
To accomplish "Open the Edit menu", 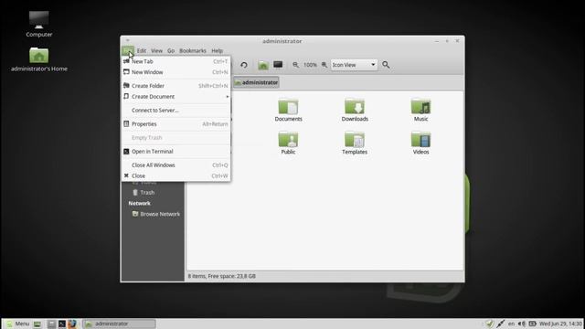I will tap(142, 51).
